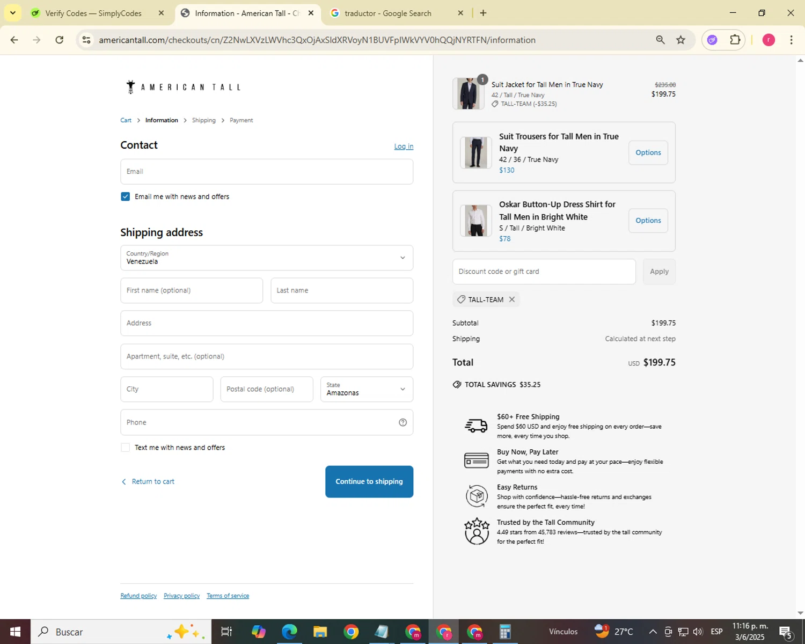This screenshot has height=644, width=805.
Task: Bookmark this page with the star icon
Action: pyautogui.click(x=680, y=40)
